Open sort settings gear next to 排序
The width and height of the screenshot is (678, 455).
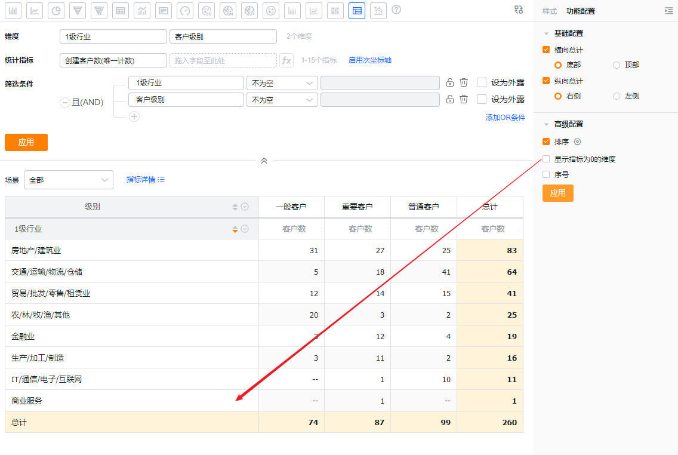tap(577, 142)
